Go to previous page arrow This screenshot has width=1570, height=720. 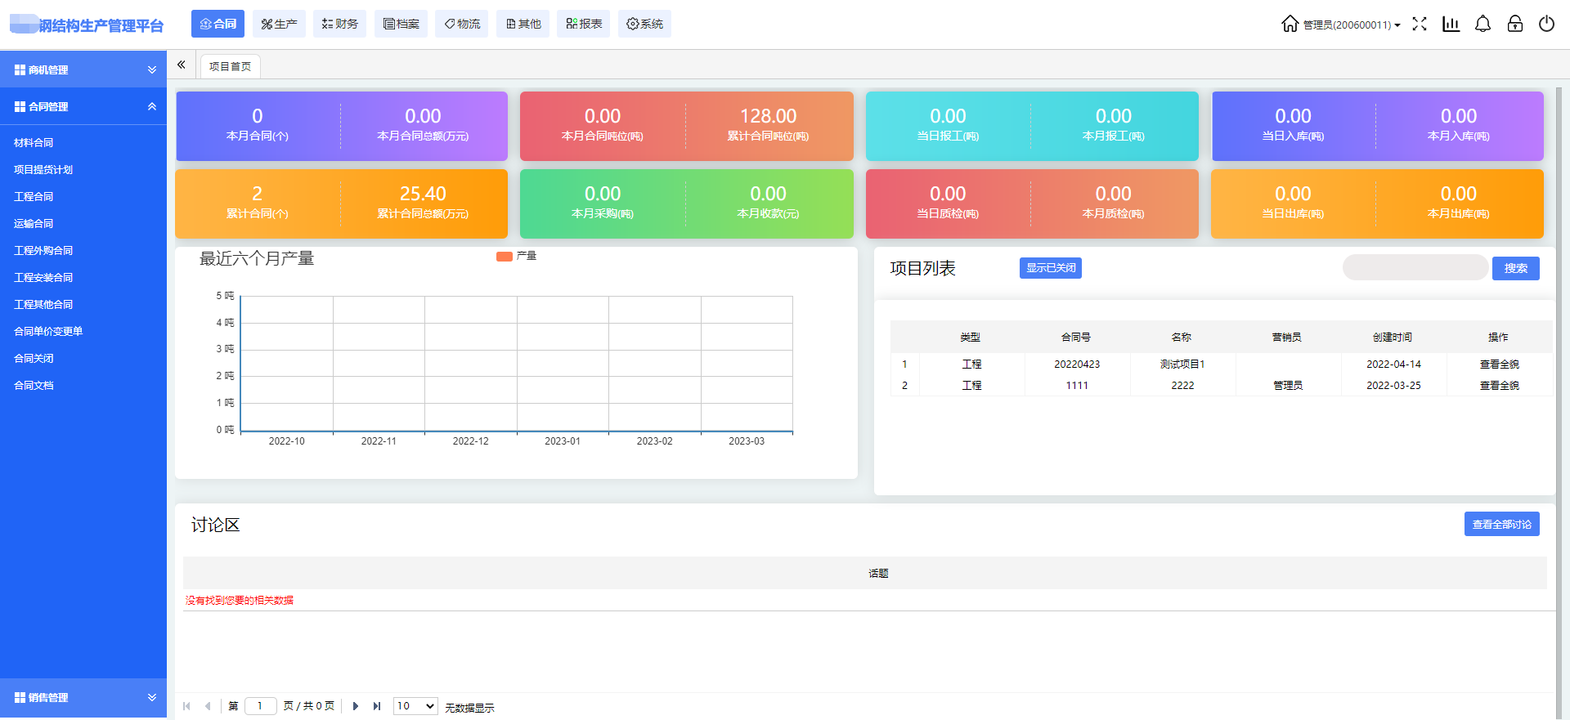[x=208, y=706]
